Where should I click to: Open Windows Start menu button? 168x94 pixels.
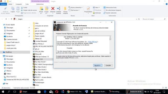click(x=3, y=92)
